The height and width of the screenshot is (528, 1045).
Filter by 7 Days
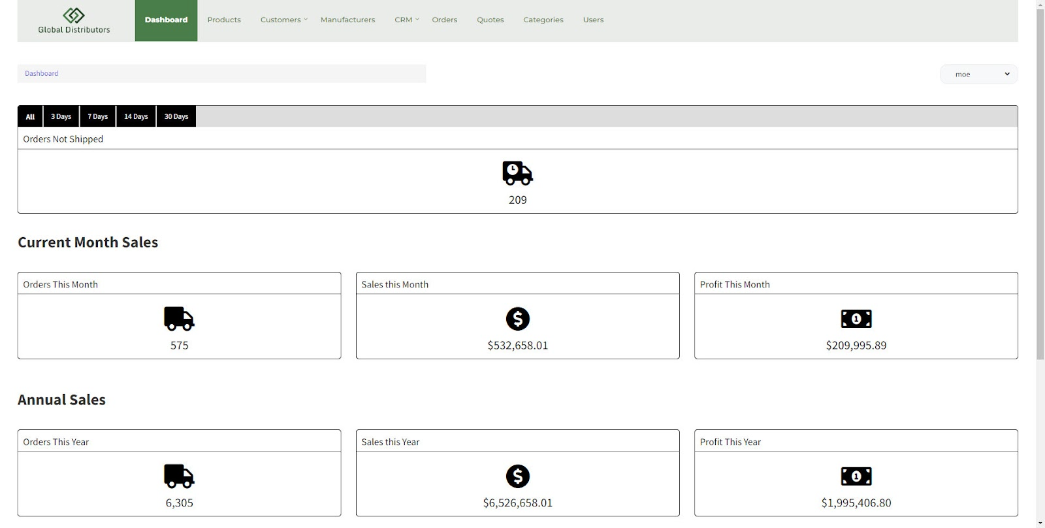click(98, 116)
